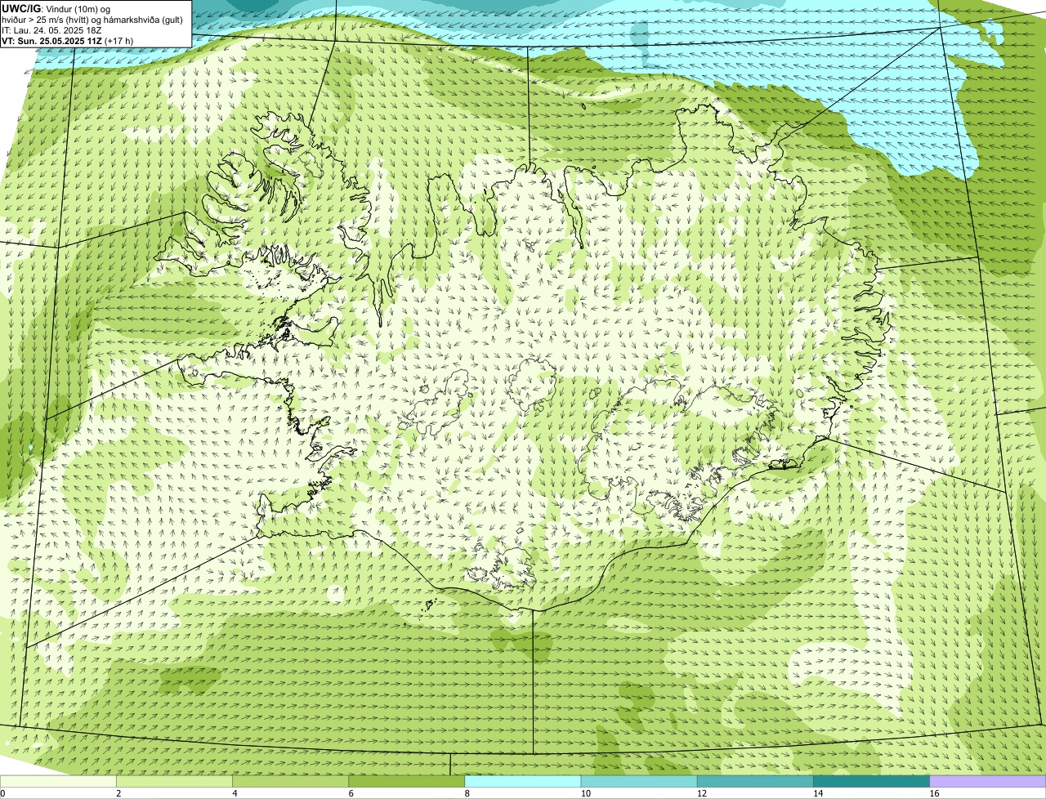Click the '4' tick label on the colour scale
This screenshot has height=799, width=1046.
pyautogui.click(x=235, y=793)
